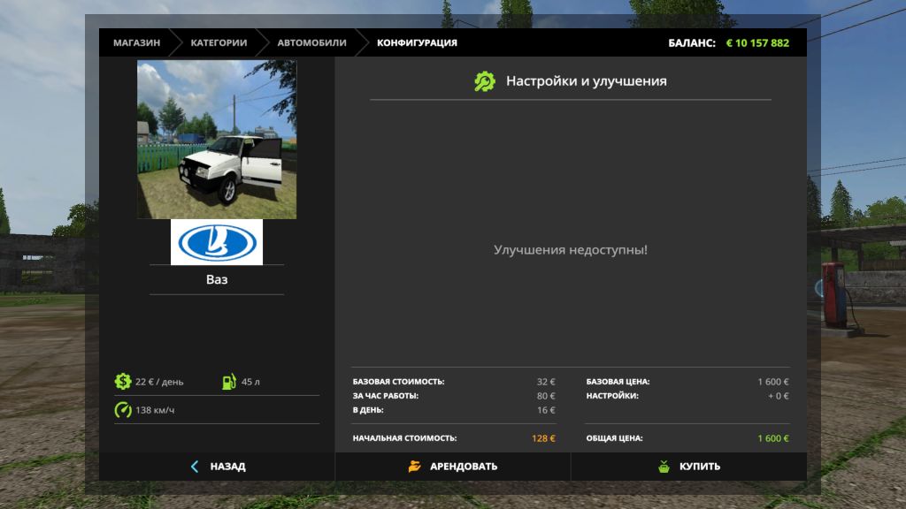Screen dimensions: 906x509
Task: Click the green shopping basket icon
Action: [x=664, y=467]
